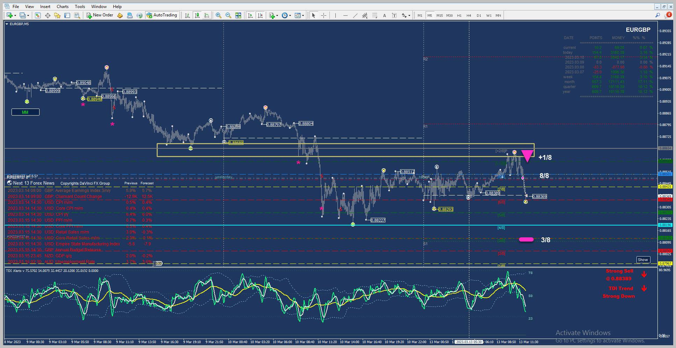Click the Arrows objects icon
The height and width of the screenshot is (348, 676).
[404, 15]
